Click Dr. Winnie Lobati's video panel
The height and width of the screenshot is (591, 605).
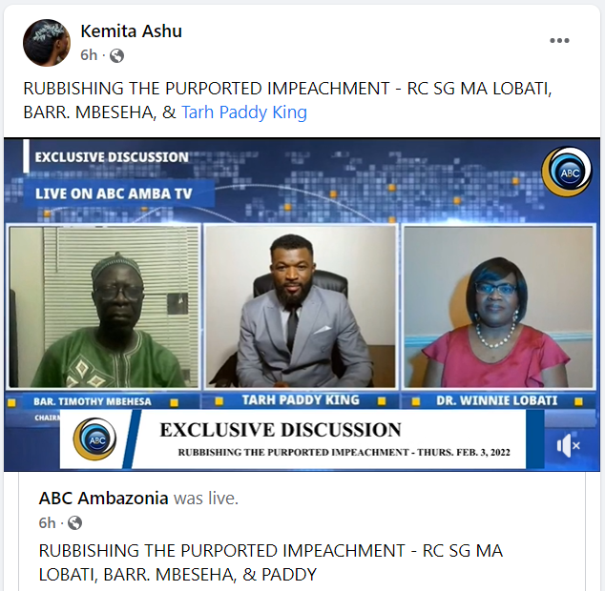(x=498, y=307)
